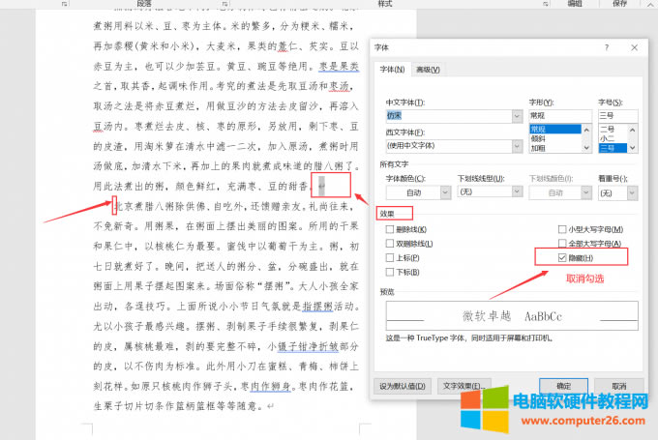Tick the 上标(P) superscript checkbox
Image resolution: width=658 pixels, height=440 pixels.
[x=389, y=258]
